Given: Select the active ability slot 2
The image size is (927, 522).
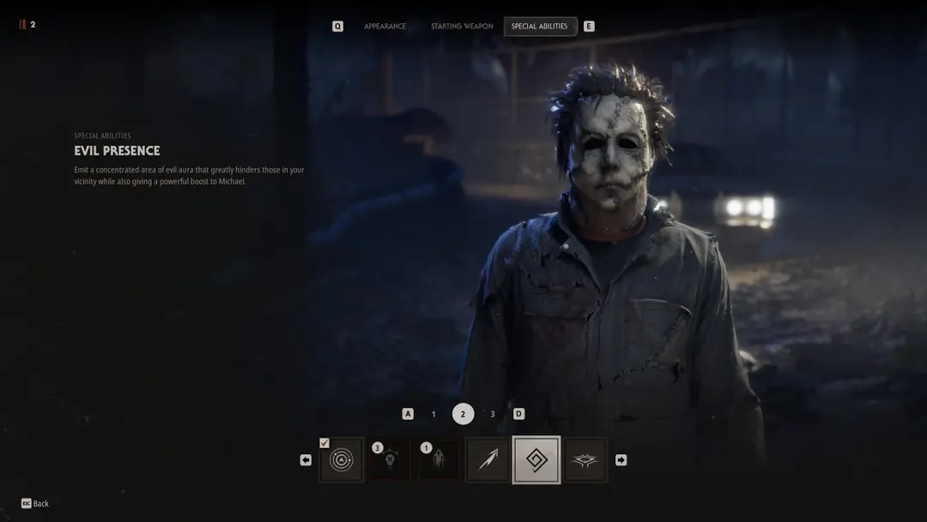Looking at the screenshot, I should (x=463, y=414).
